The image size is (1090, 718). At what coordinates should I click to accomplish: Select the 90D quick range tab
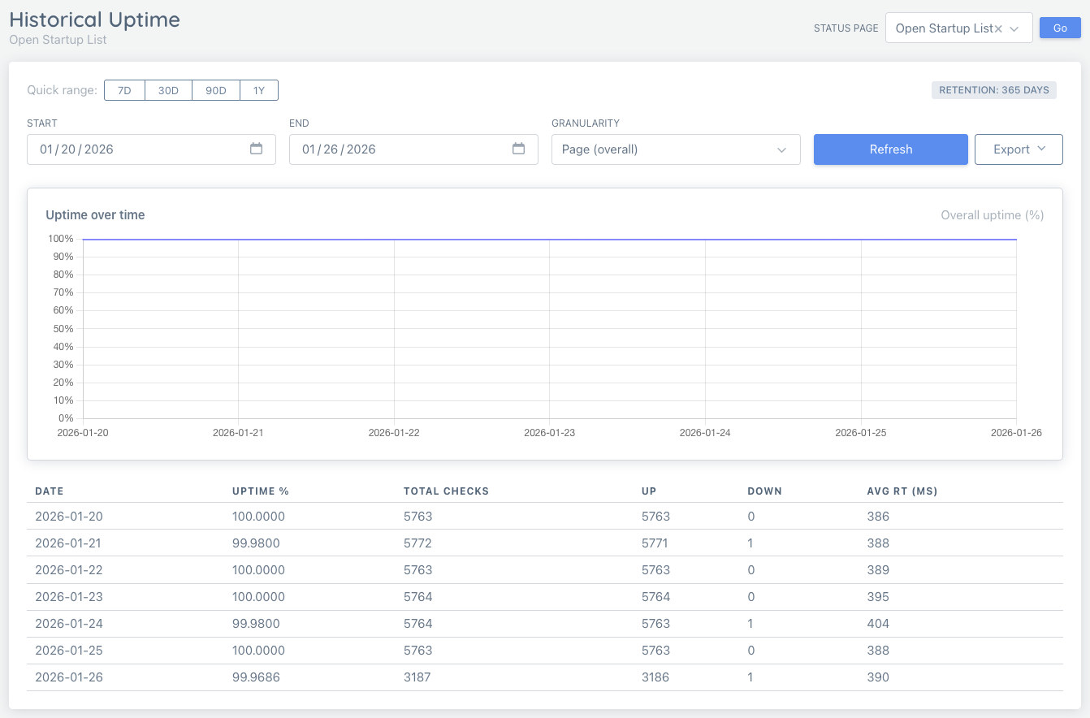[x=215, y=90]
